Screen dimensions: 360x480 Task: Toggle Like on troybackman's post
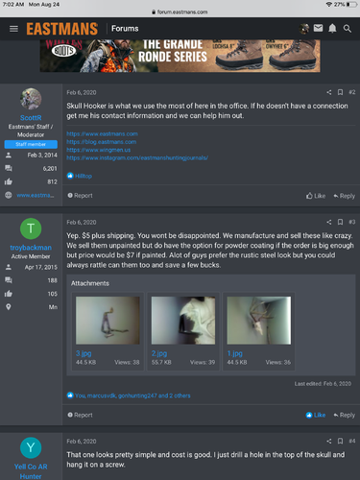coord(316,415)
